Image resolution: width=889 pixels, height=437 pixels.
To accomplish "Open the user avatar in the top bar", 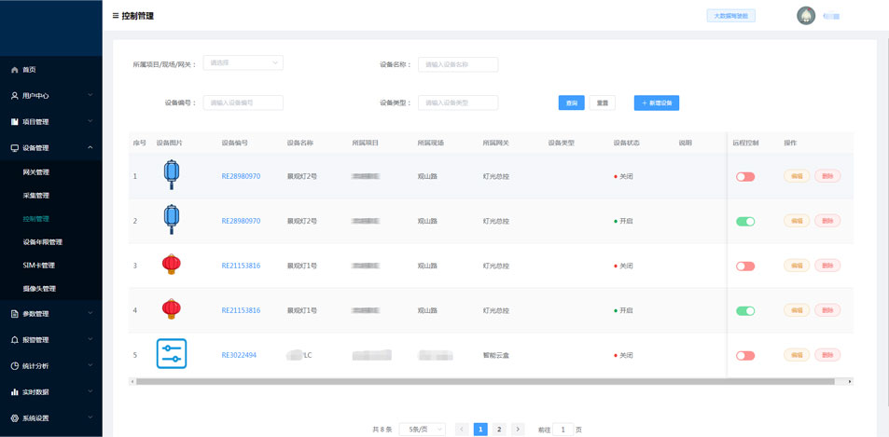I will point(806,16).
